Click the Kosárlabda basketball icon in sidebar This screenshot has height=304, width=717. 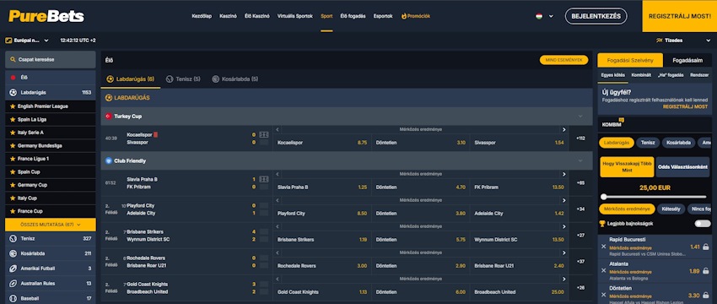[x=13, y=253]
